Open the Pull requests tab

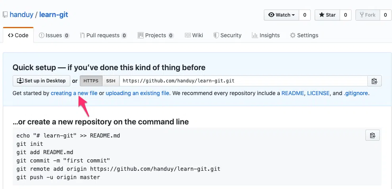click(x=103, y=35)
